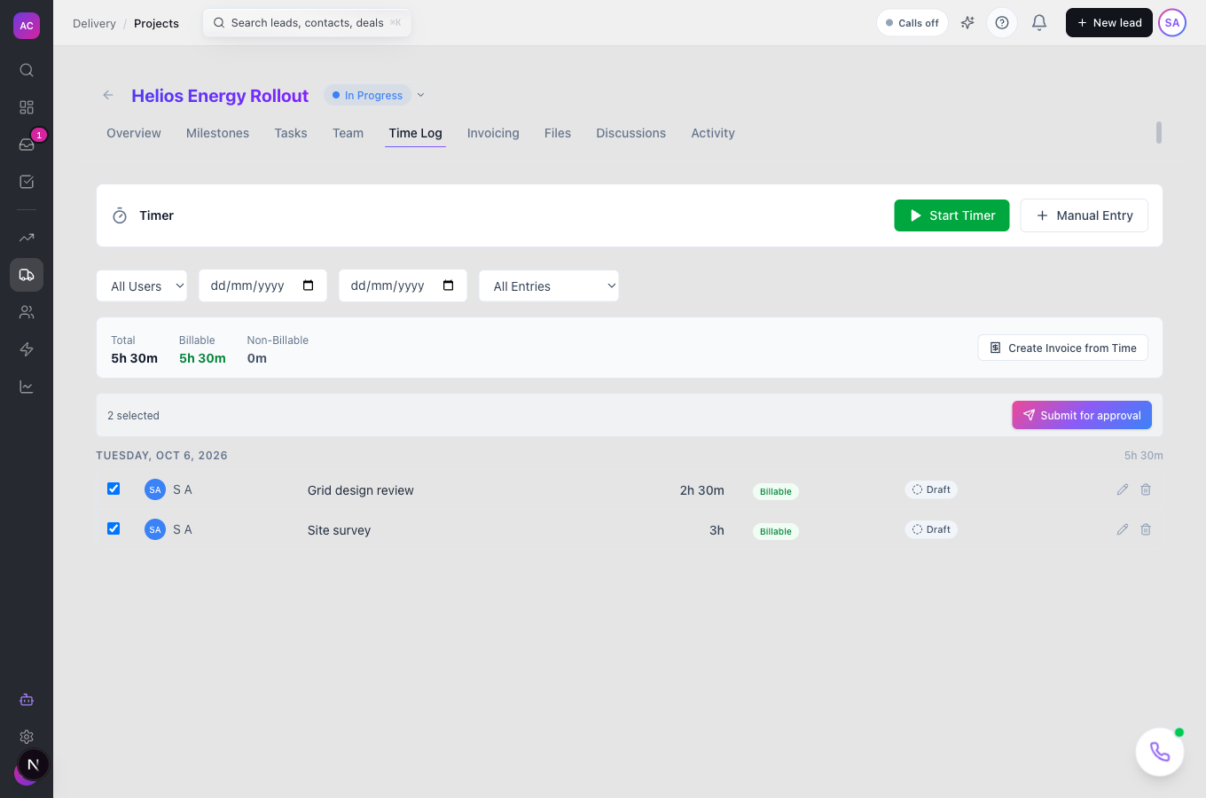Viewport: 1206px width, 798px height.
Task: Click the '2h 30m' duration value
Action: tap(702, 490)
